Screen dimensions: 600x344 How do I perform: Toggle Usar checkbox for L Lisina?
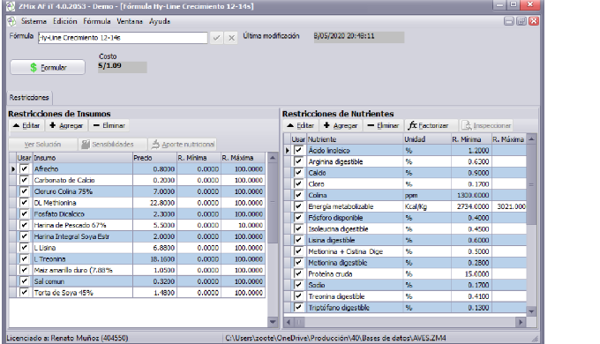pyautogui.click(x=25, y=248)
